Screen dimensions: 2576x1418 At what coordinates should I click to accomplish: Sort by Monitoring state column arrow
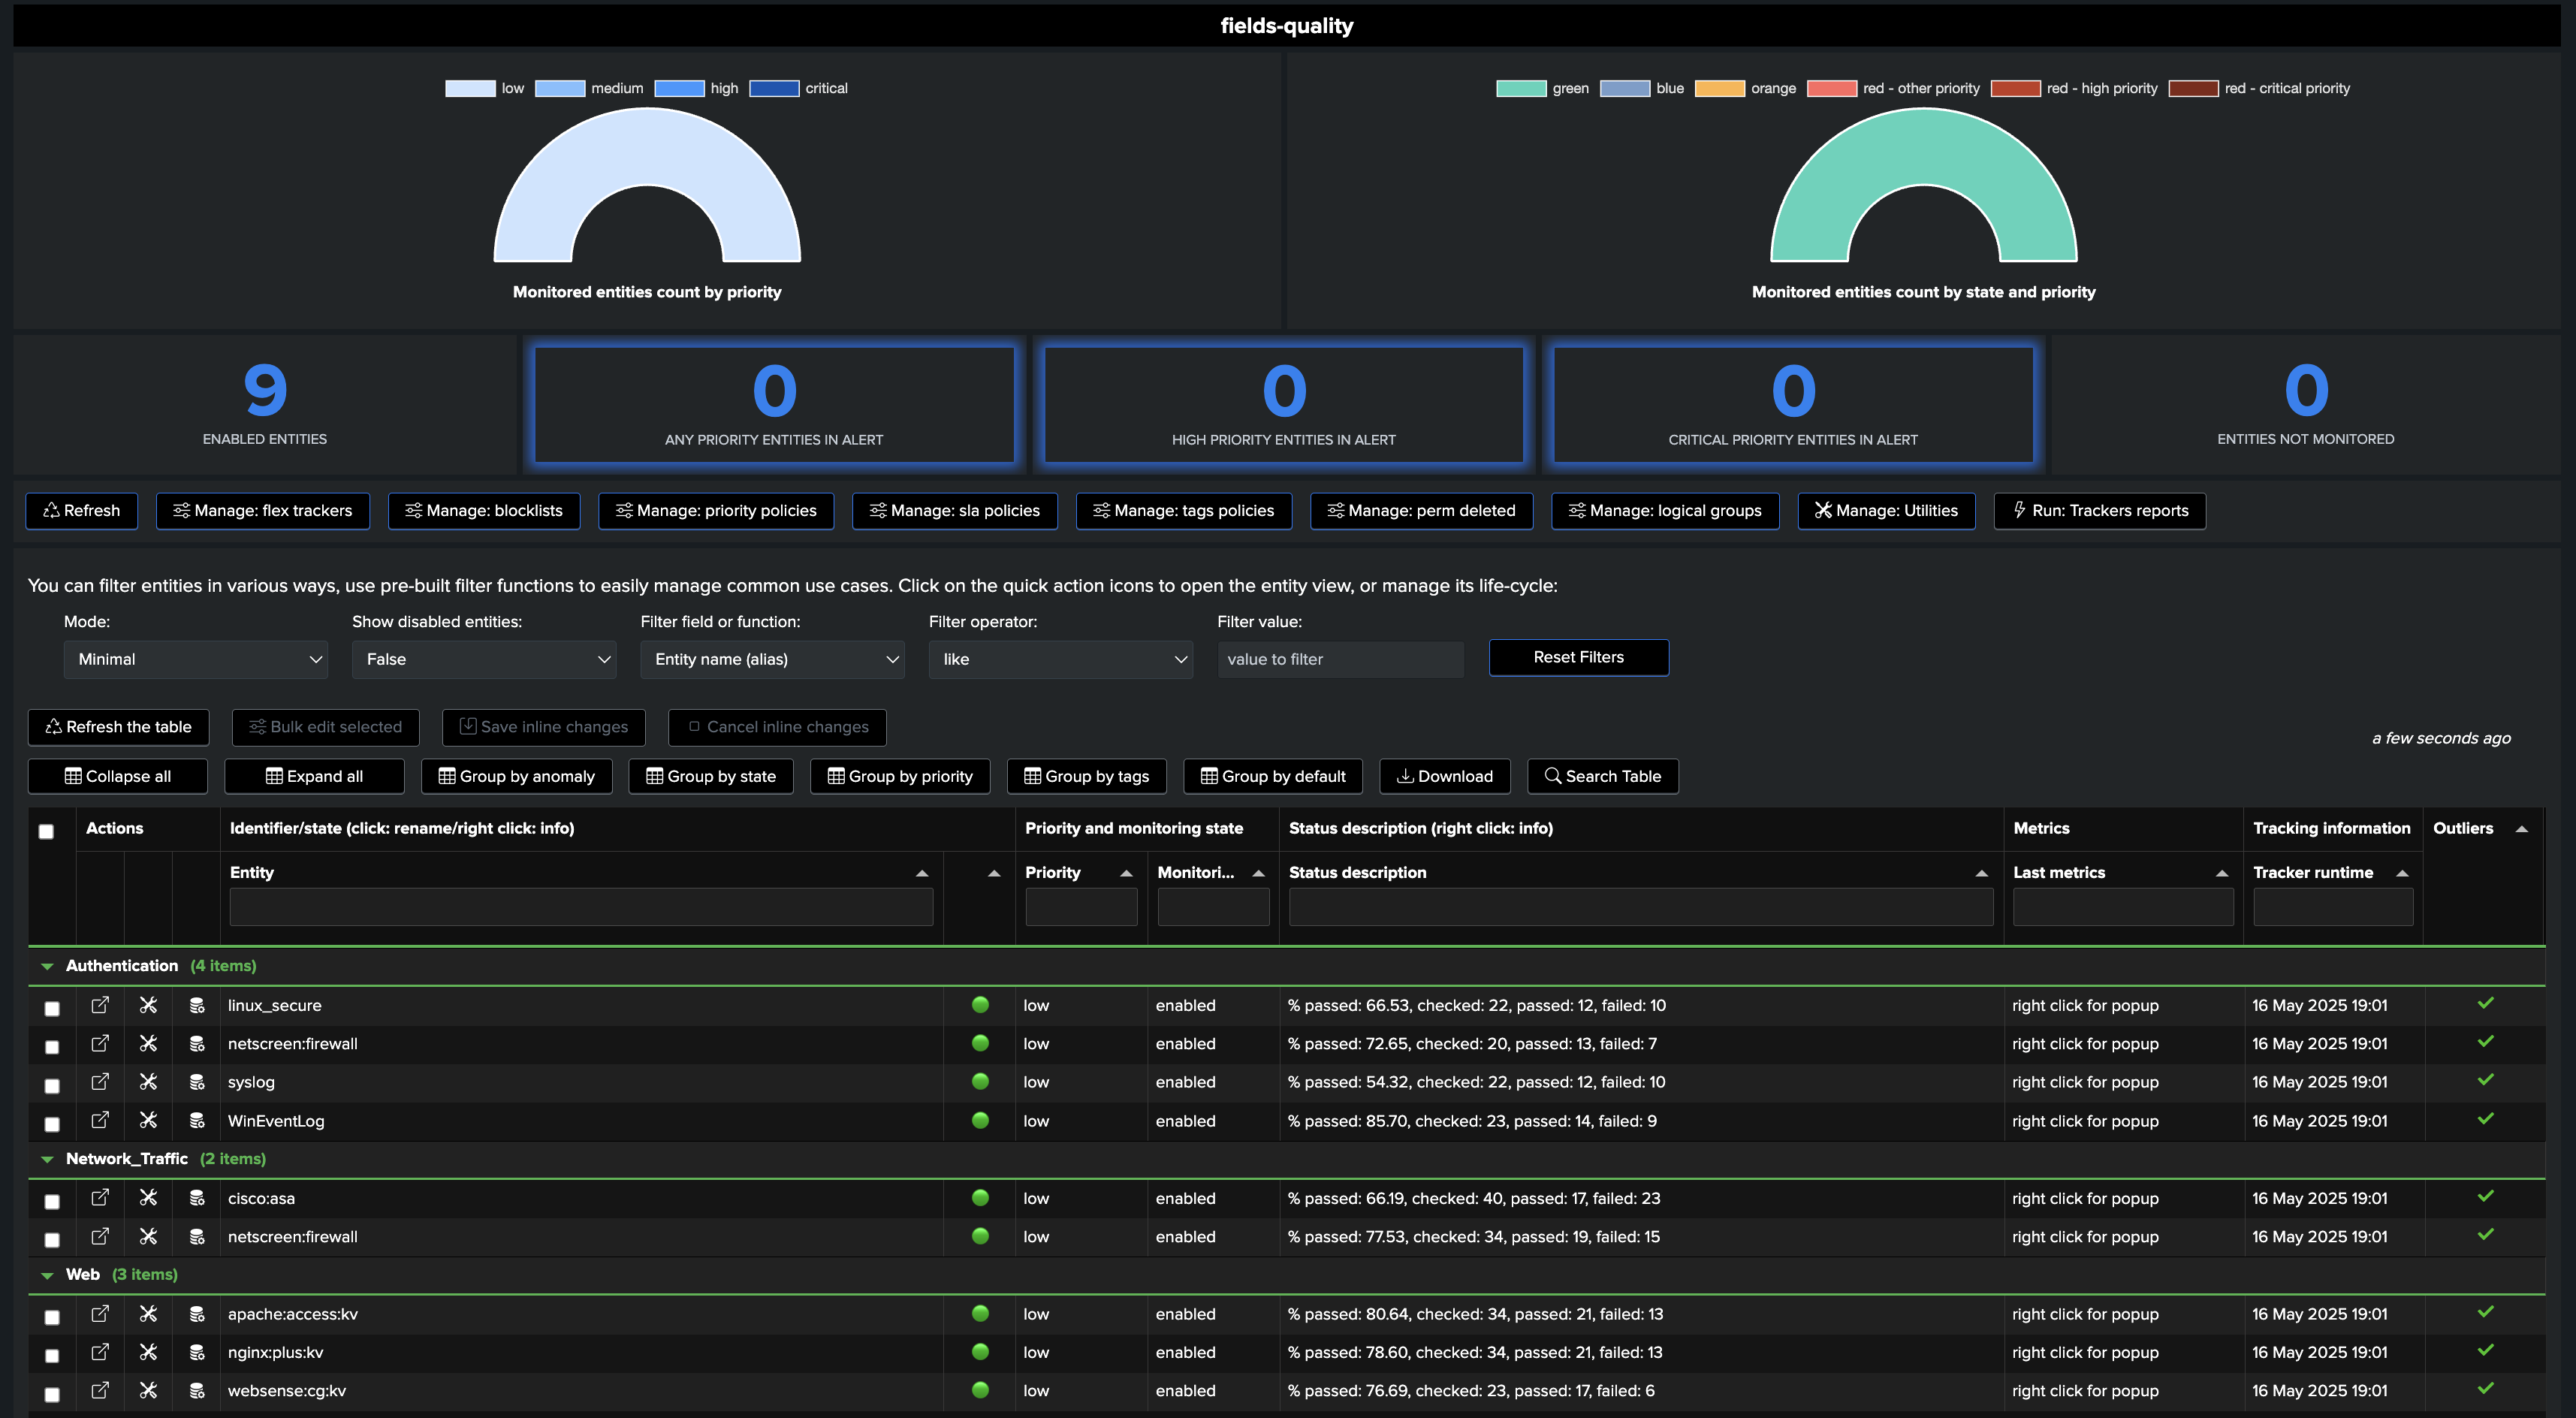pos(1258,873)
